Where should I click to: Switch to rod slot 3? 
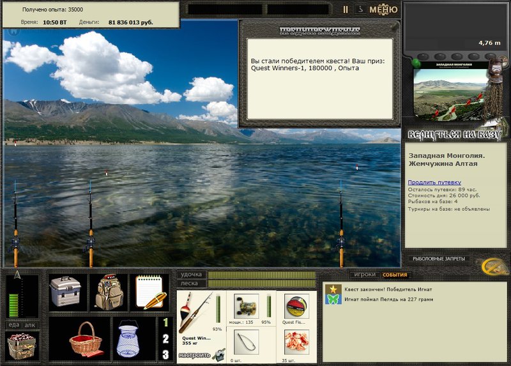pyautogui.click(x=165, y=355)
